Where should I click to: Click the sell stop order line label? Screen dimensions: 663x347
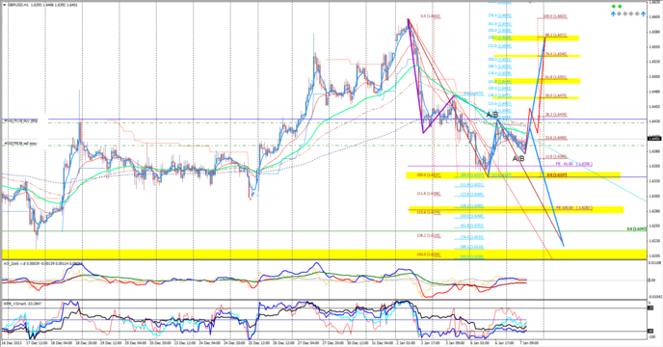point(20,144)
